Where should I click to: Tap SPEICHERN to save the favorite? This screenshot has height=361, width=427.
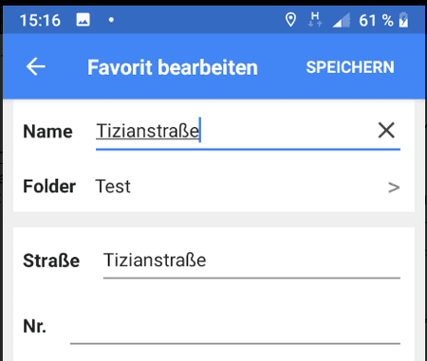coord(350,67)
